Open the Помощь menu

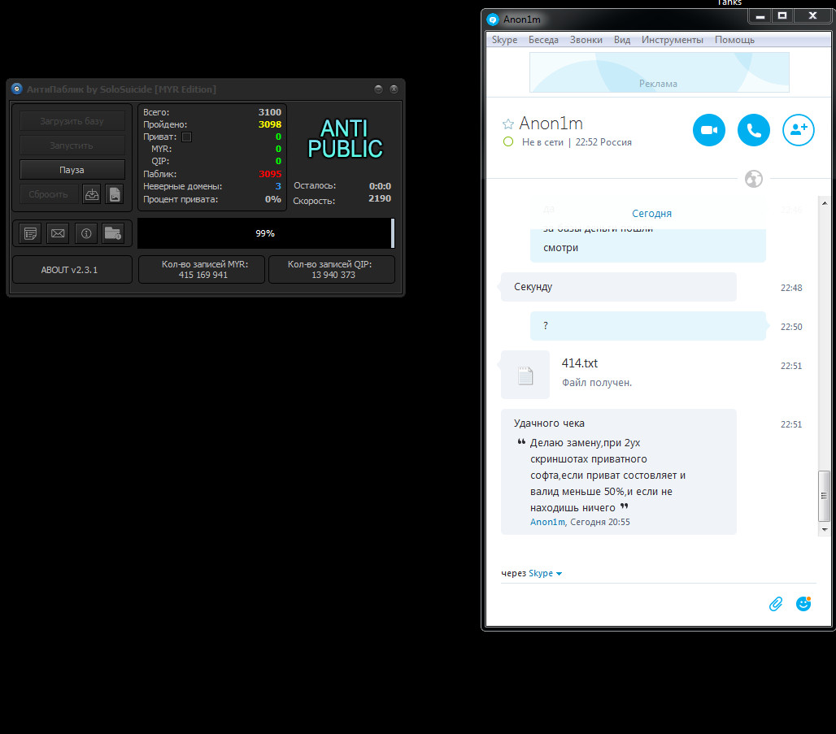click(734, 40)
